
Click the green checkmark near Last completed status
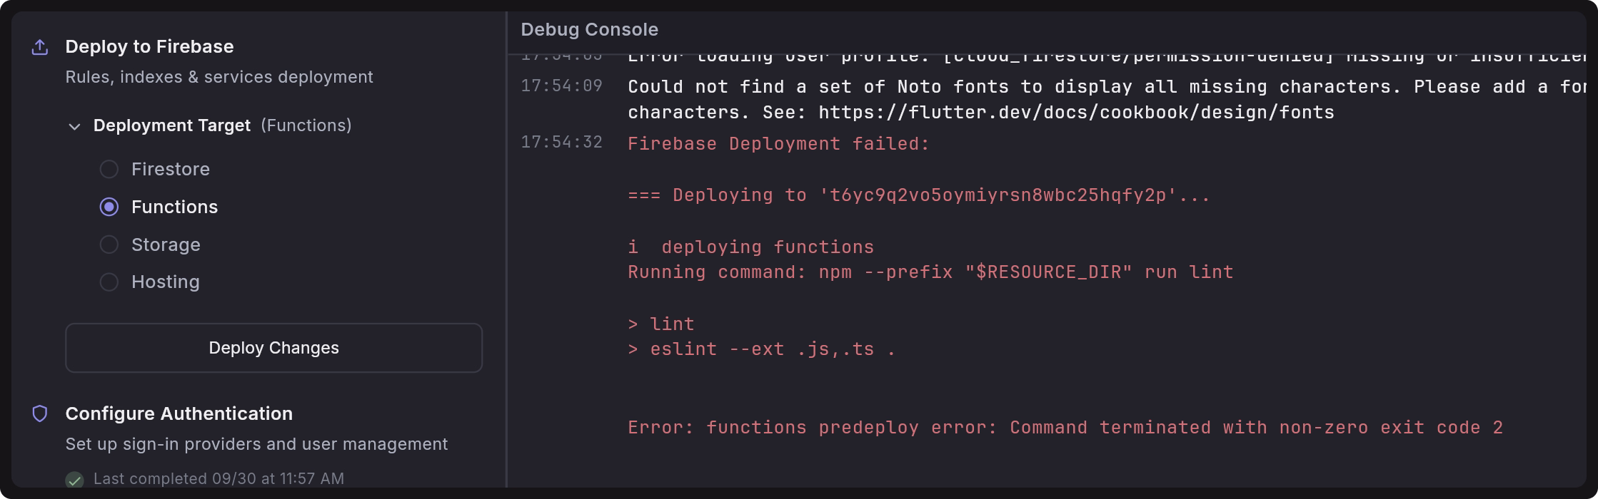(74, 480)
